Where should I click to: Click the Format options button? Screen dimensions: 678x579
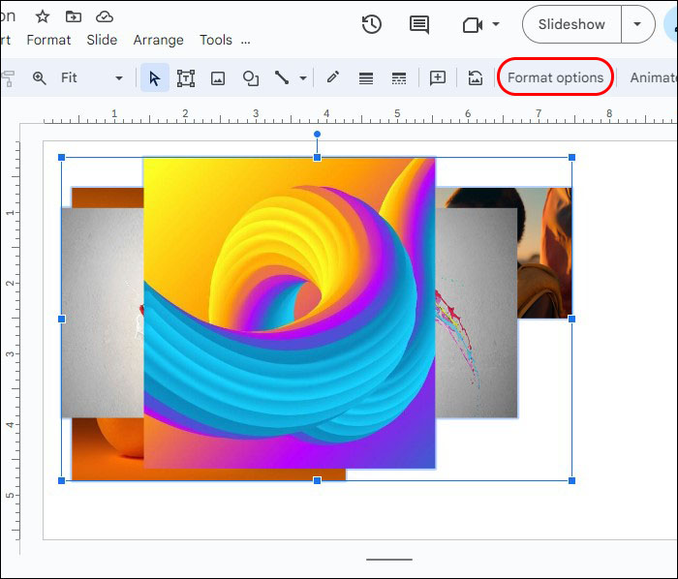click(x=556, y=77)
